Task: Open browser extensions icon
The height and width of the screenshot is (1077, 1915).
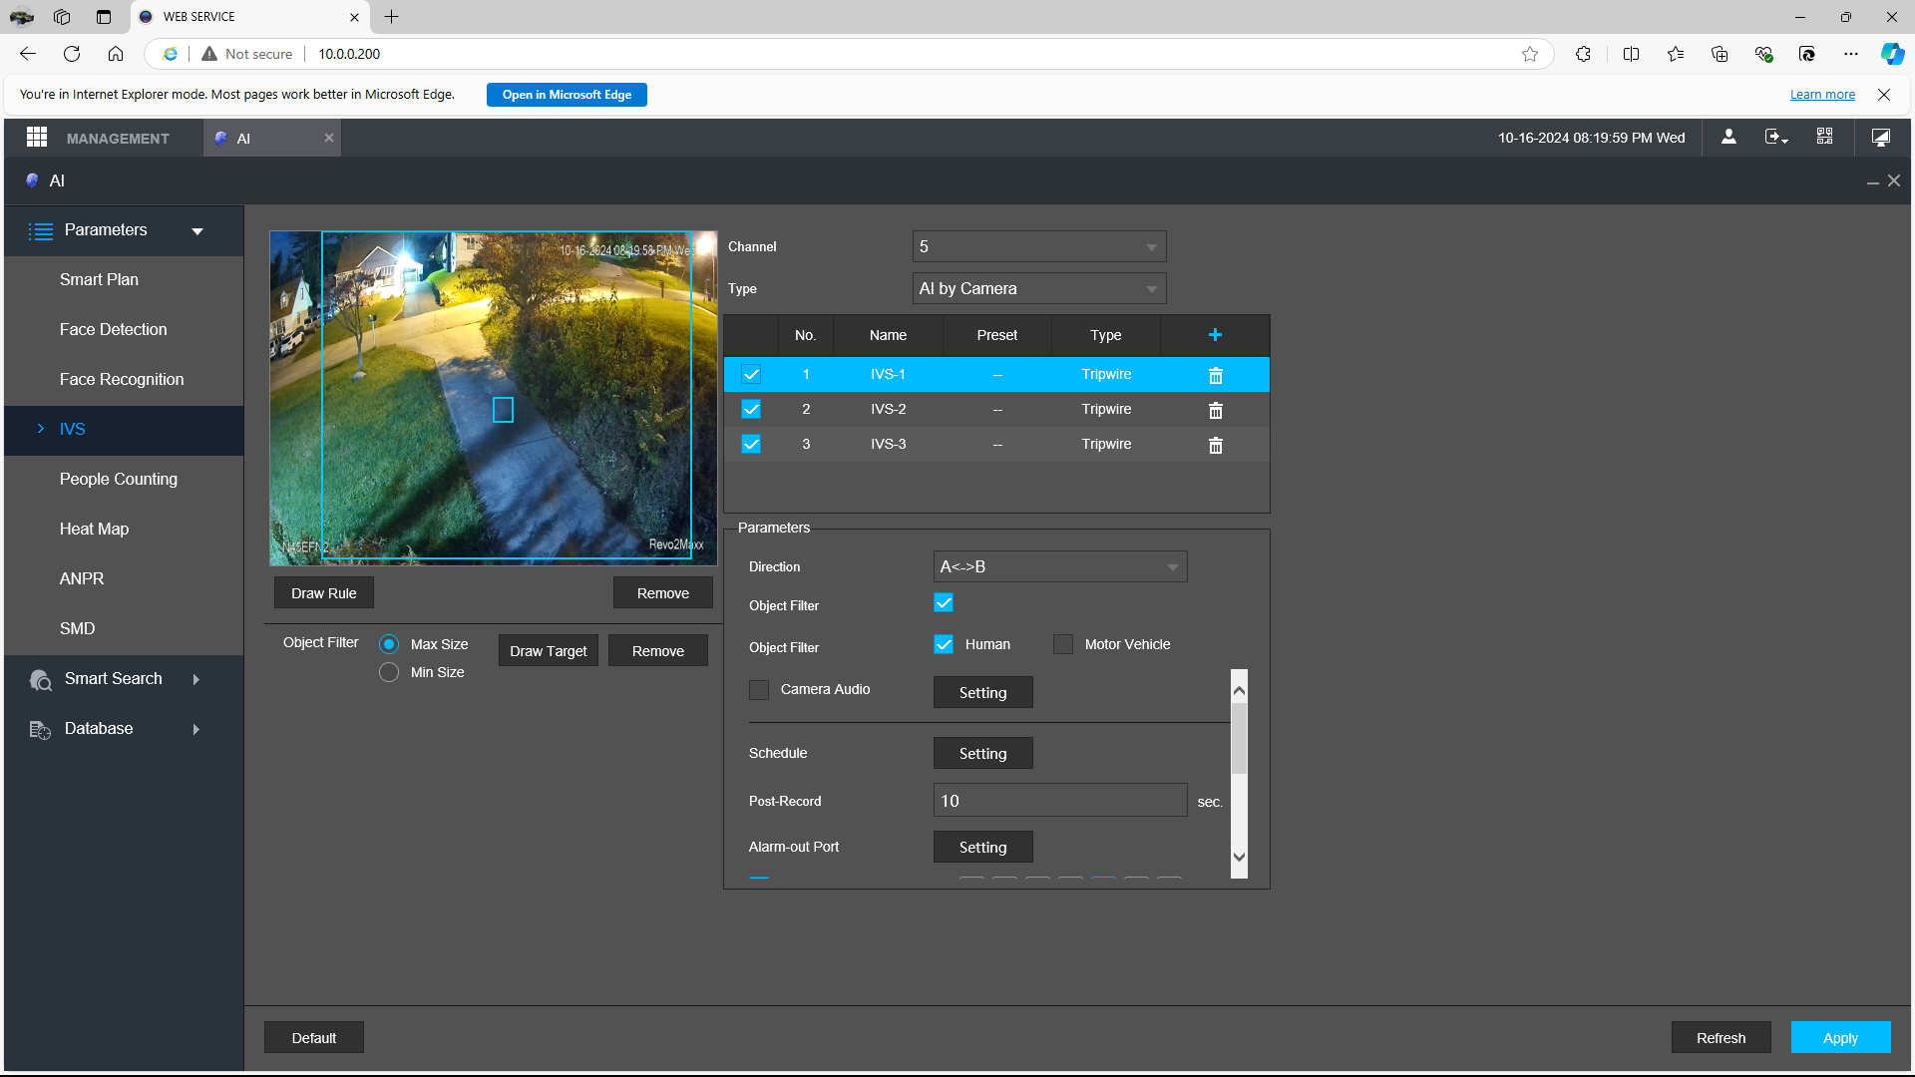Action: 1583,54
